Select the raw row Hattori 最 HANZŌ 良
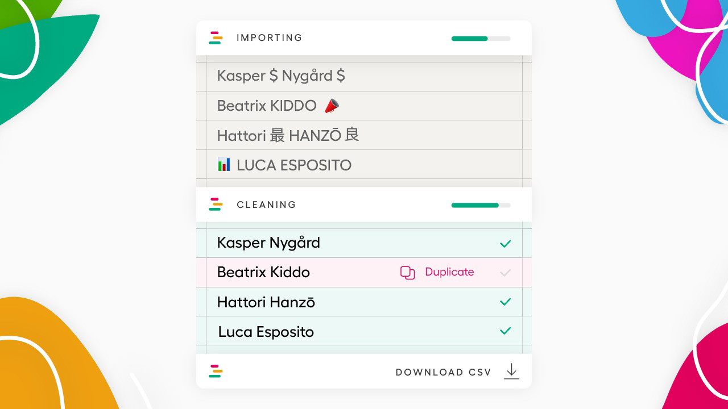 tap(288, 135)
